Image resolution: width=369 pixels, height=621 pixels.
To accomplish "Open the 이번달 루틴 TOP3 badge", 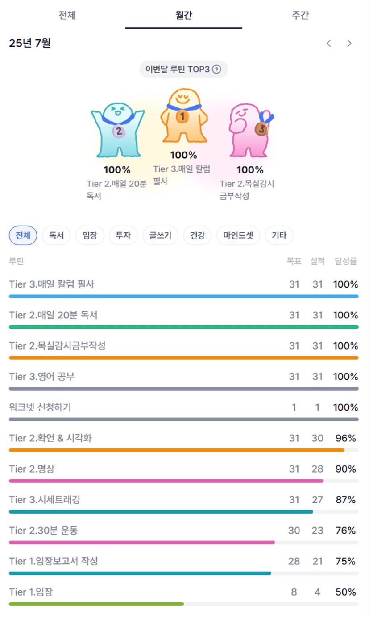I will click(x=184, y=70).
